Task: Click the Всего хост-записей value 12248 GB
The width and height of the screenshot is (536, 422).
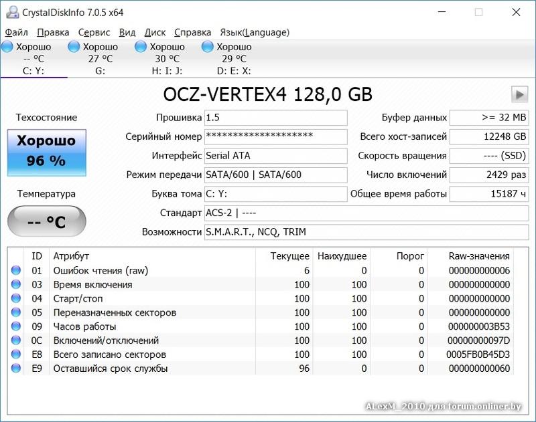Action: coord(489,137)
